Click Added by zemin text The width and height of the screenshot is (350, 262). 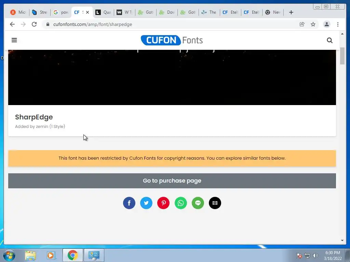[x=40, y=126]
